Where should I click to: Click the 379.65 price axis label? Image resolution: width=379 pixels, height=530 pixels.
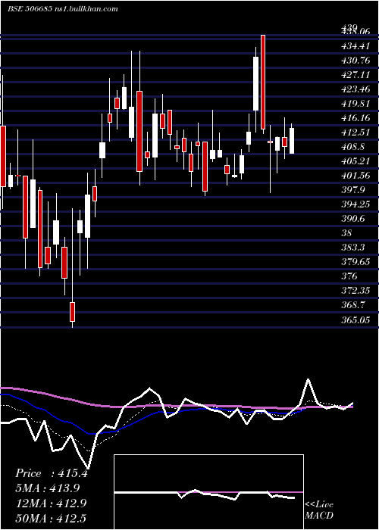point(356,262)
